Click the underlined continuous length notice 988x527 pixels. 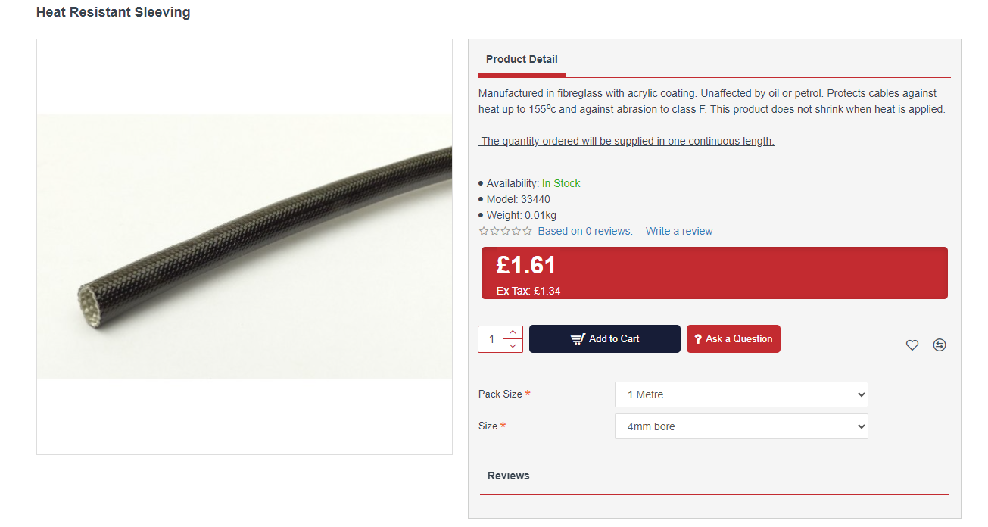pyautogui.click(x=627, y=141)
